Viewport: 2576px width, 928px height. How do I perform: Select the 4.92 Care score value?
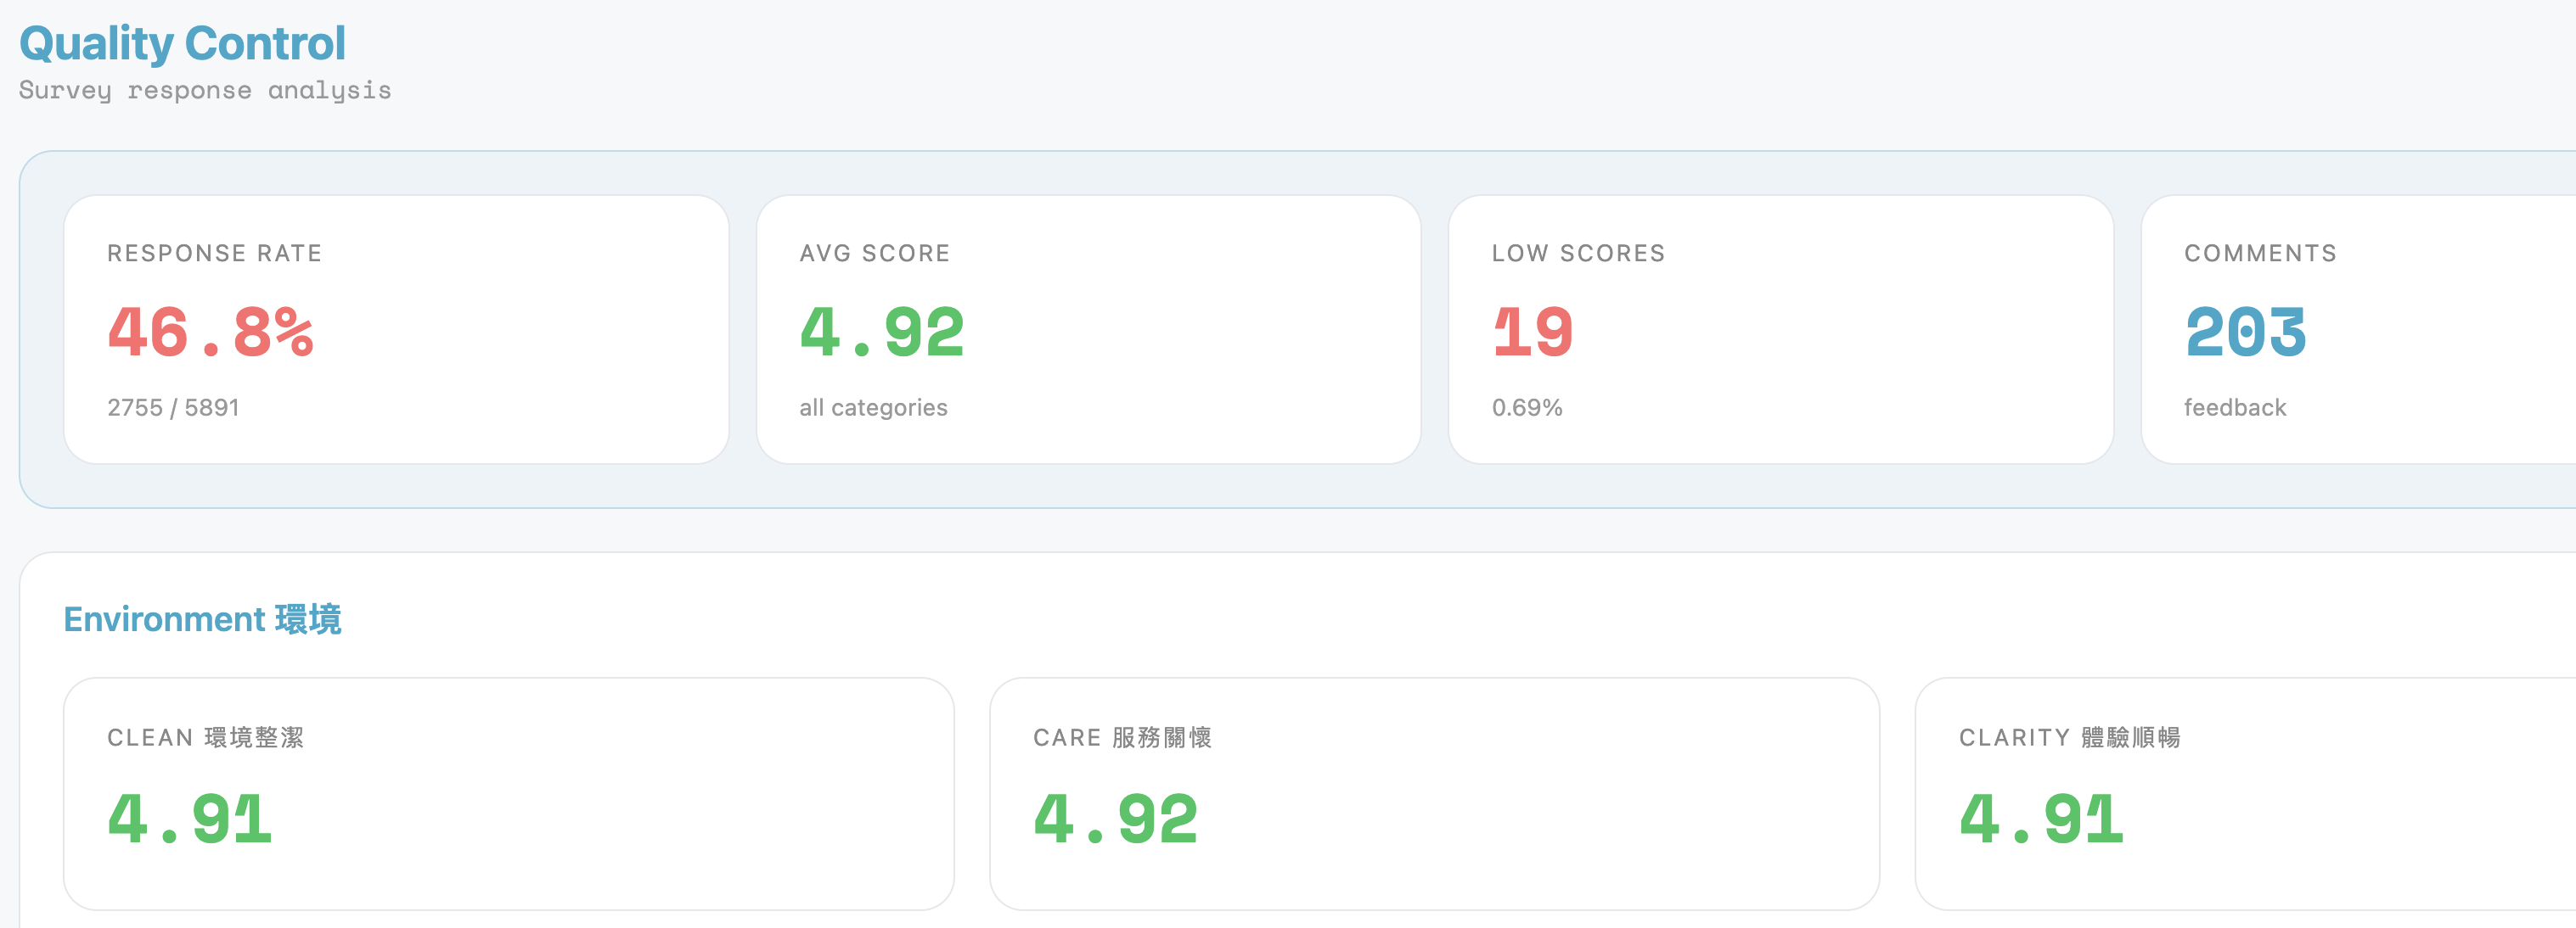coord(1116,819)
